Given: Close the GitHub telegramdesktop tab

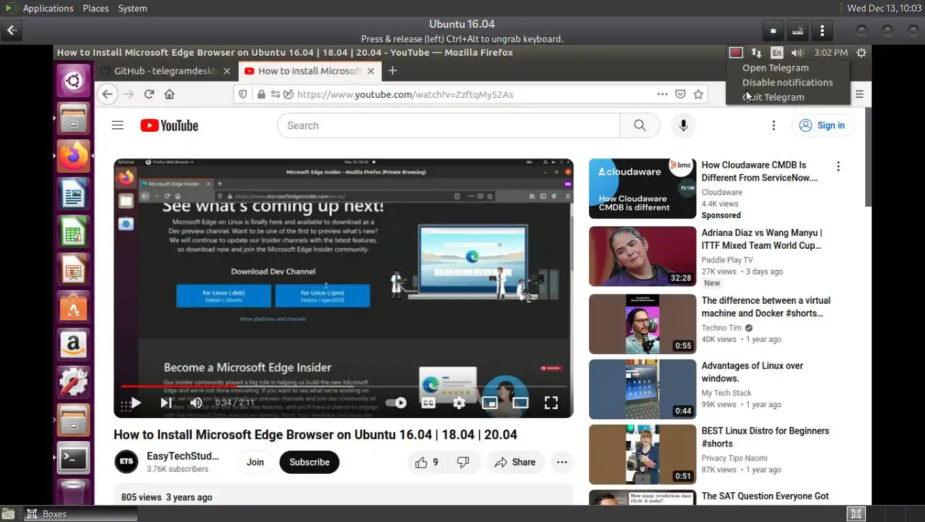Looking at the screenshot, I should tap(227, 71).
